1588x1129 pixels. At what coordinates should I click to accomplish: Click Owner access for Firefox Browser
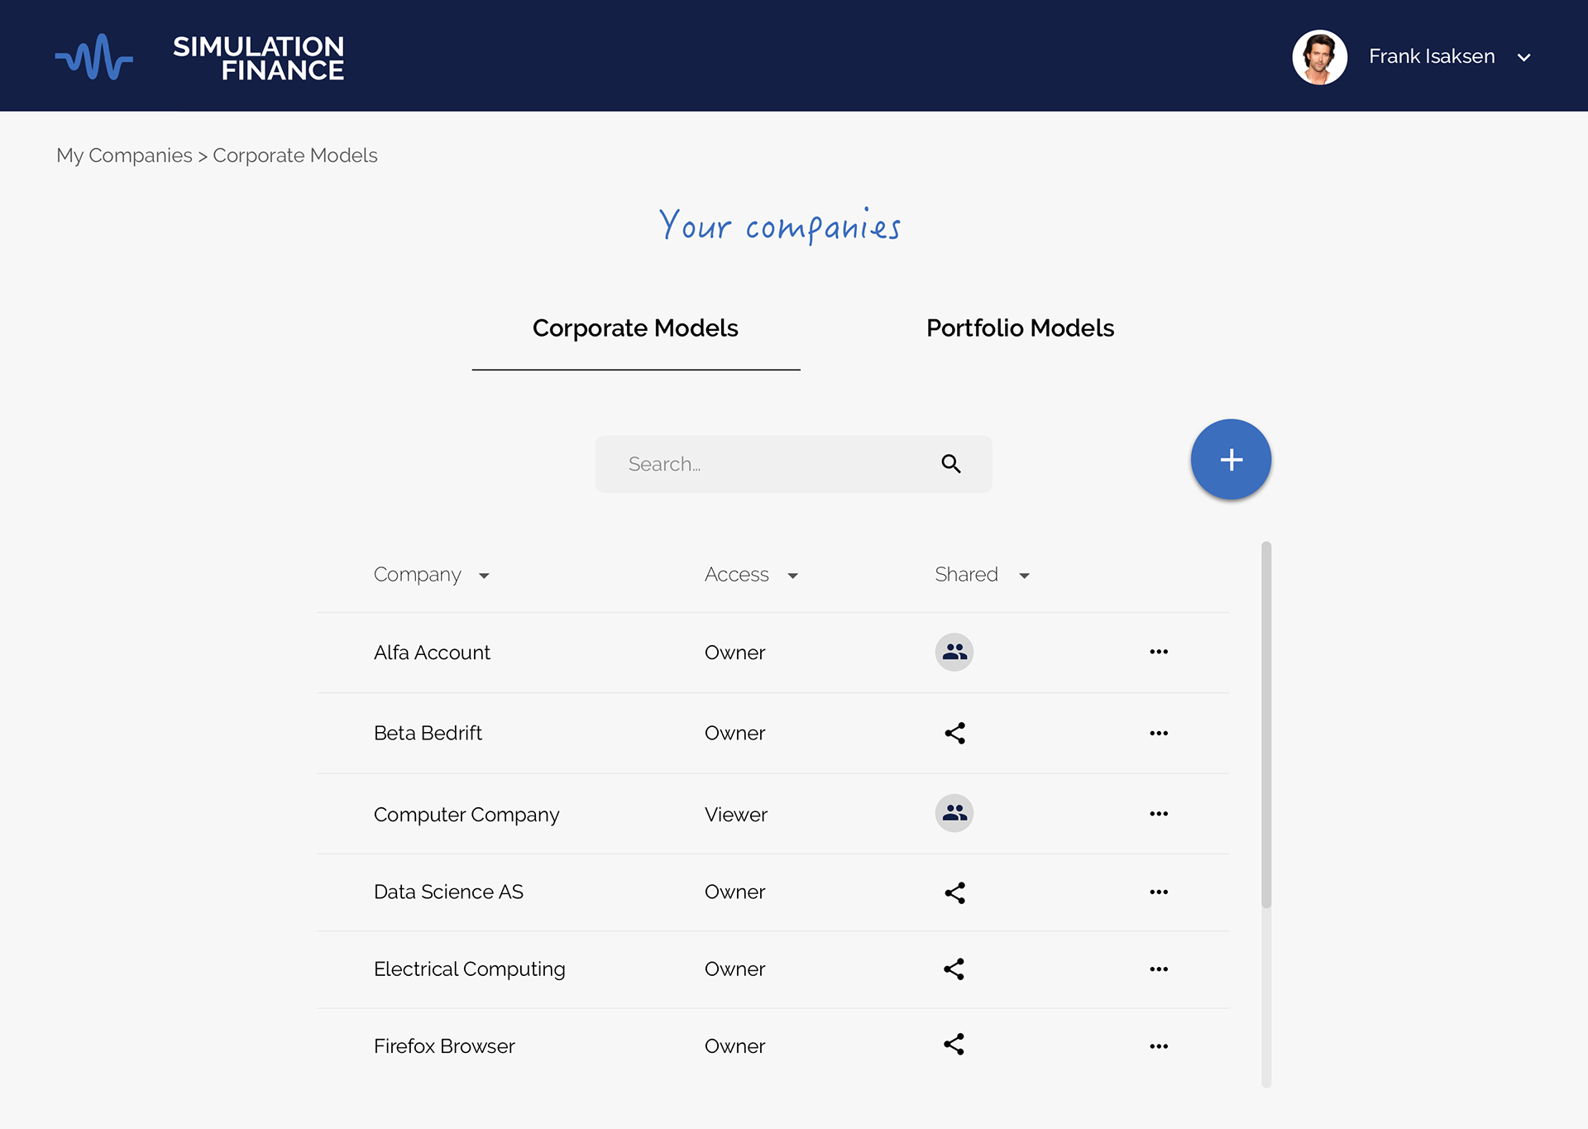tap(734, 1046)
